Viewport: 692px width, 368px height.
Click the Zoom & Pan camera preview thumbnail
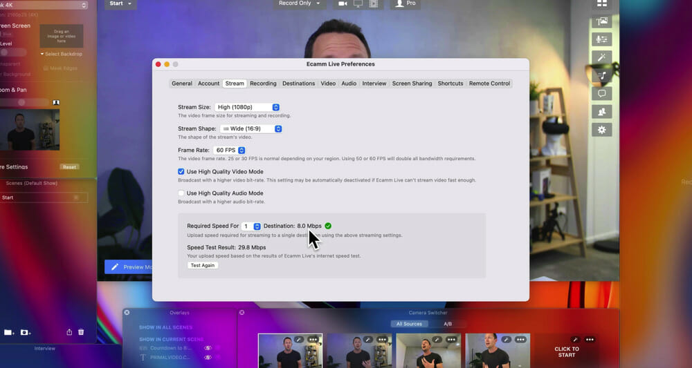30,130
